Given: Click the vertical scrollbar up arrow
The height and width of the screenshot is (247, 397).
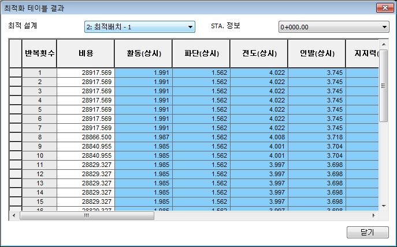Looking at the screenshot, I should point(383,44).
